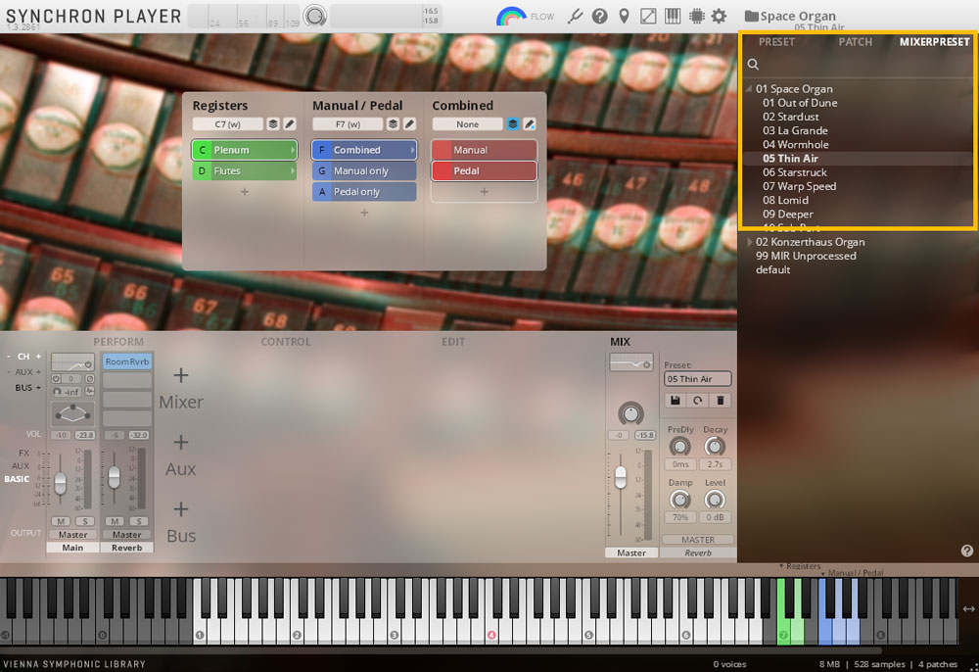Click the piano keyboard icon in toolbar
The image size is (979, 672).
pos(673,17)
